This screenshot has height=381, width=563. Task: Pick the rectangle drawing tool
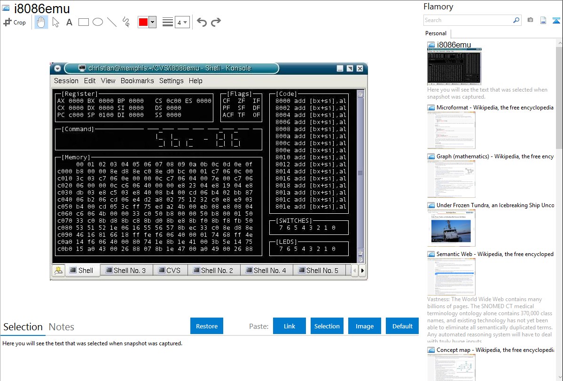tap(83, 22)
